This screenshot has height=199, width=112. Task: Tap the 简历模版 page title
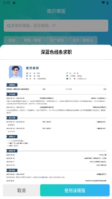tap(56, 11)
